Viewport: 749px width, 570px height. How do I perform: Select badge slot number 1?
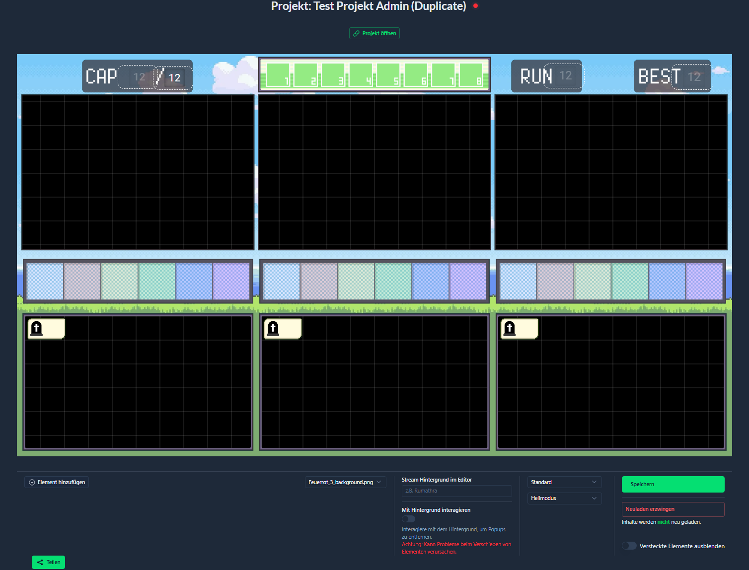(x=278, y=75)
